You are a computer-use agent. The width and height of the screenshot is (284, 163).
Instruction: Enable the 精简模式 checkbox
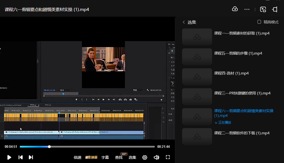(x=259, y=22)
